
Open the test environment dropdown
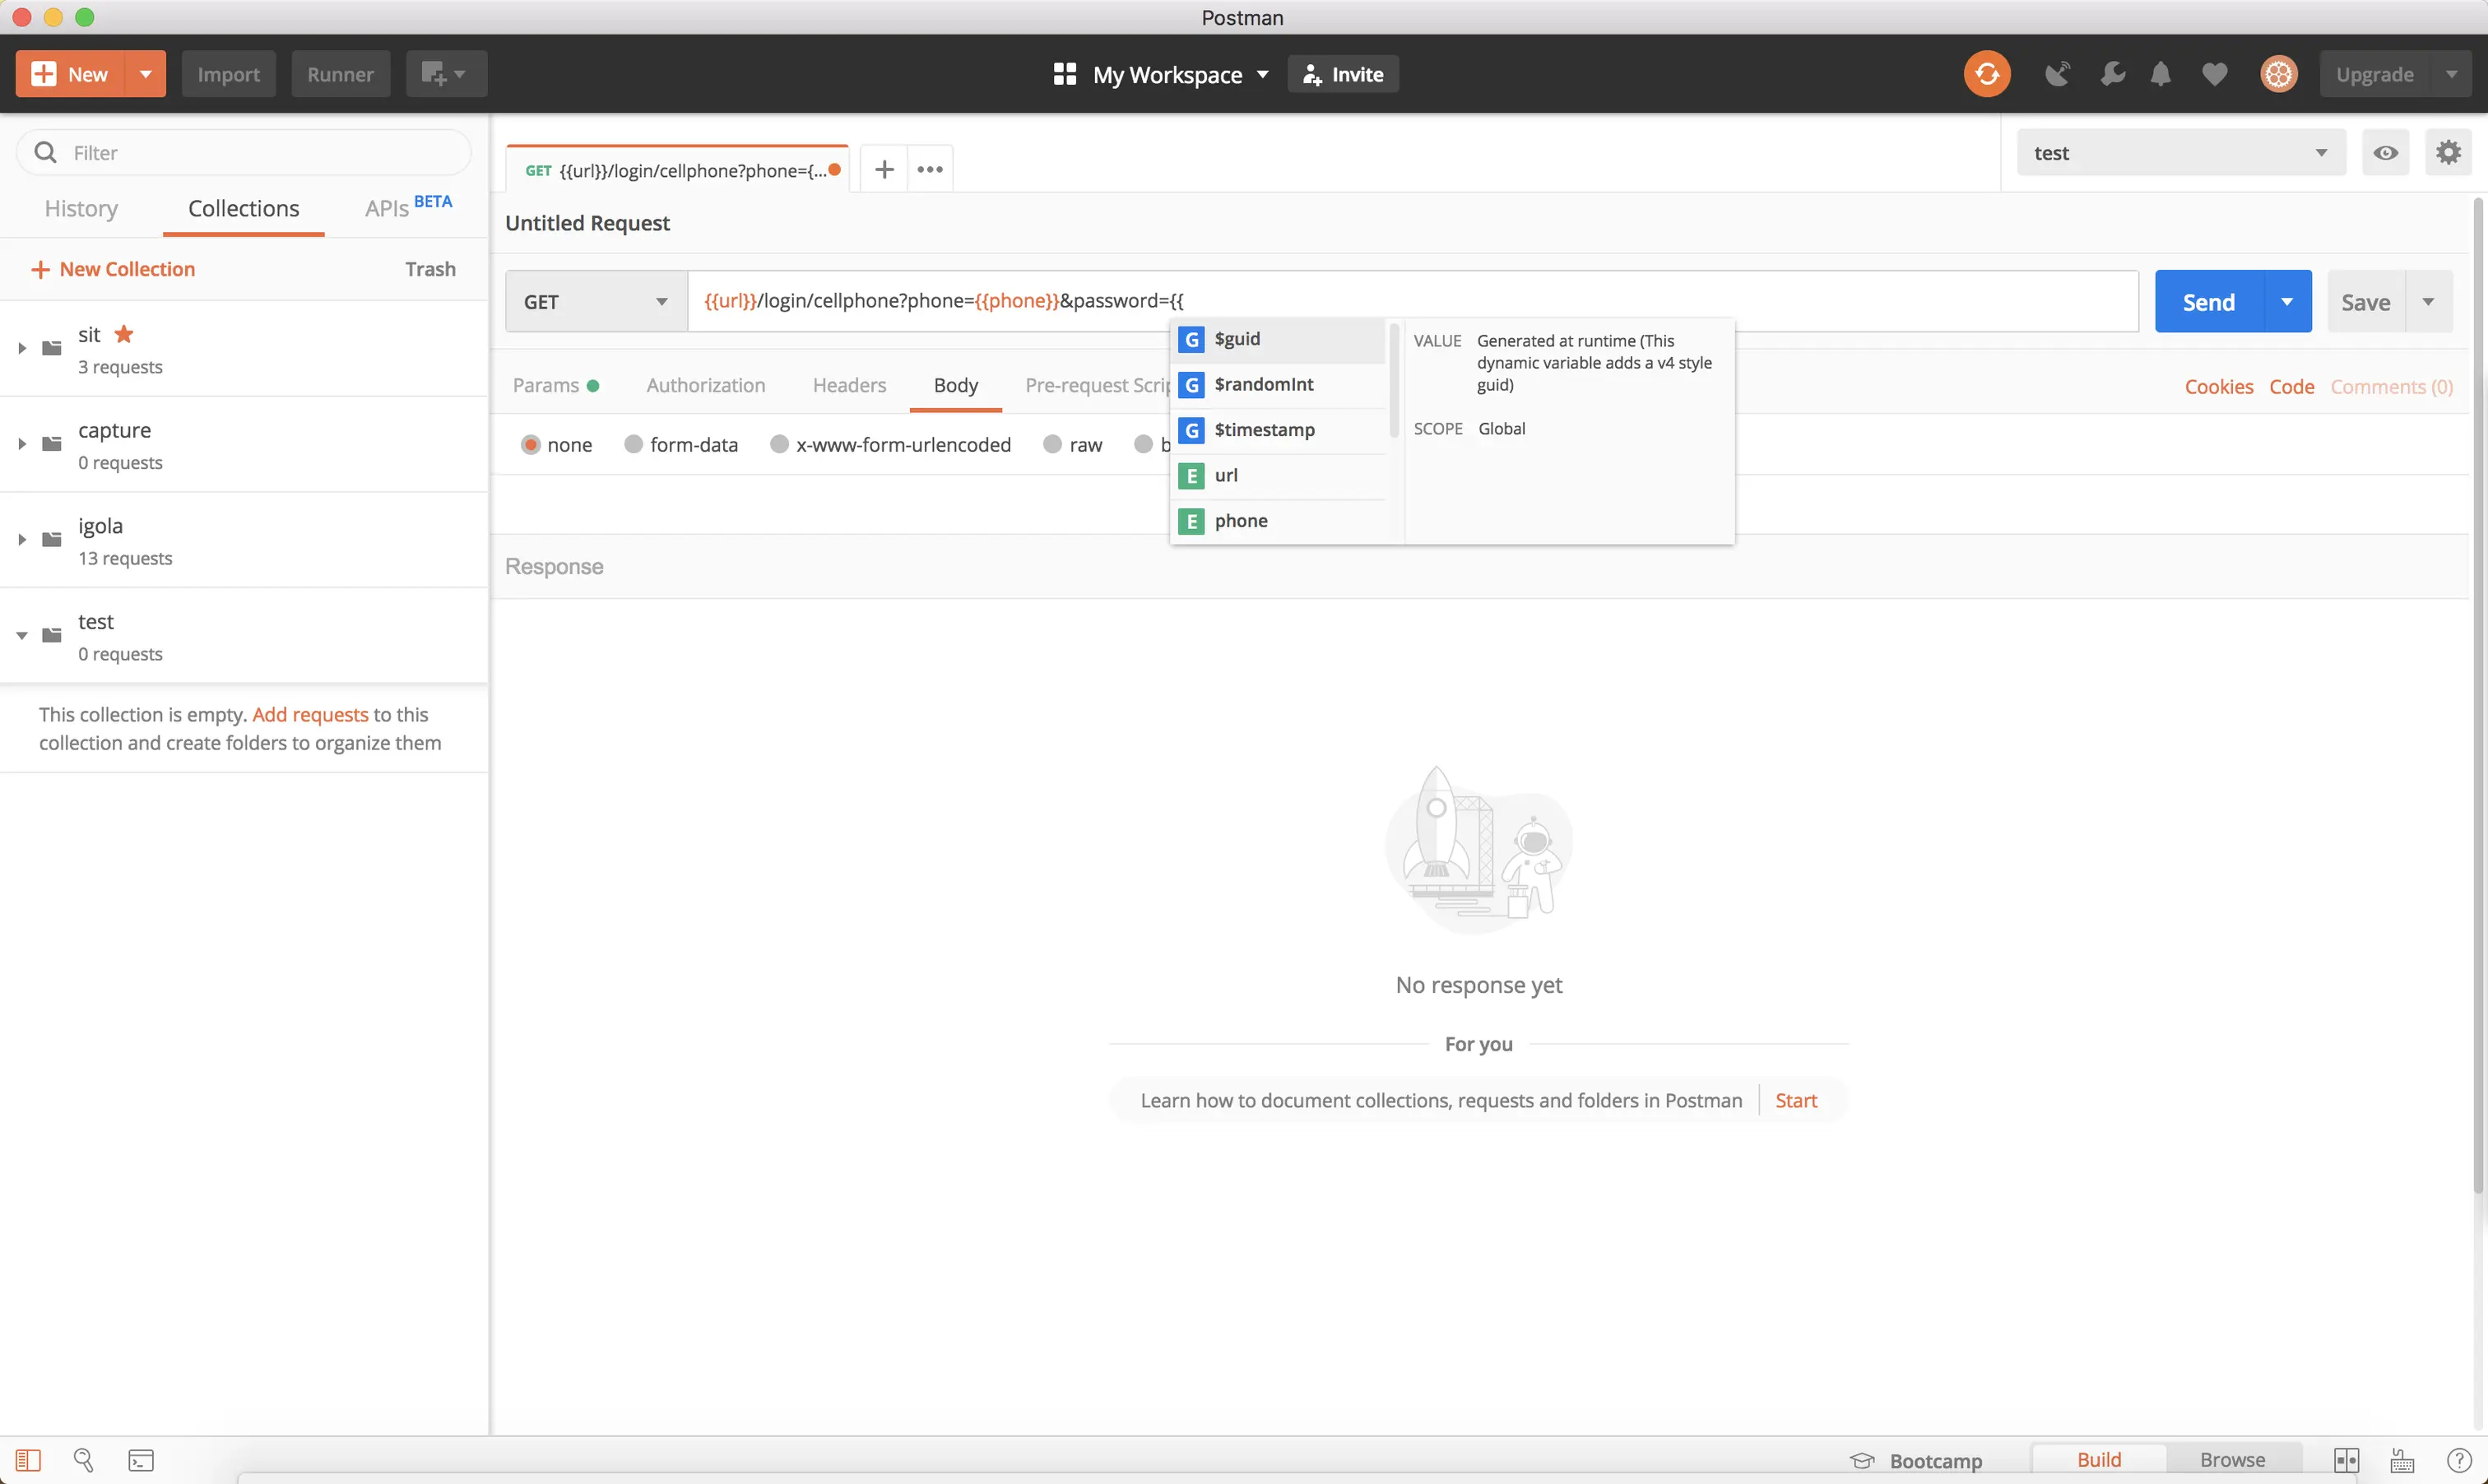[2180, 153]
